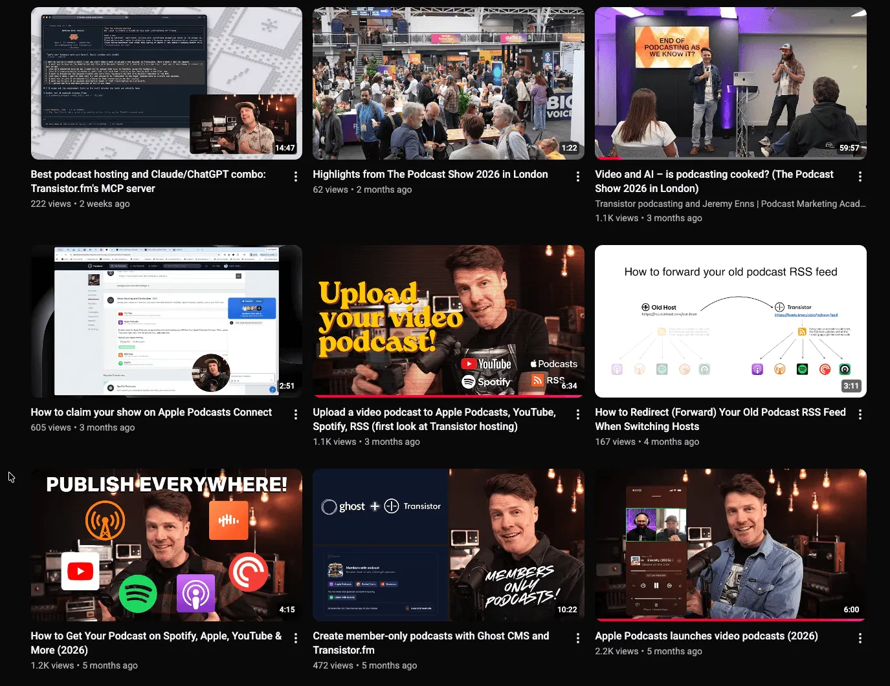
Task: Play the 'ghost + Transistor' members only thumbnail
Action: (449, 545)
